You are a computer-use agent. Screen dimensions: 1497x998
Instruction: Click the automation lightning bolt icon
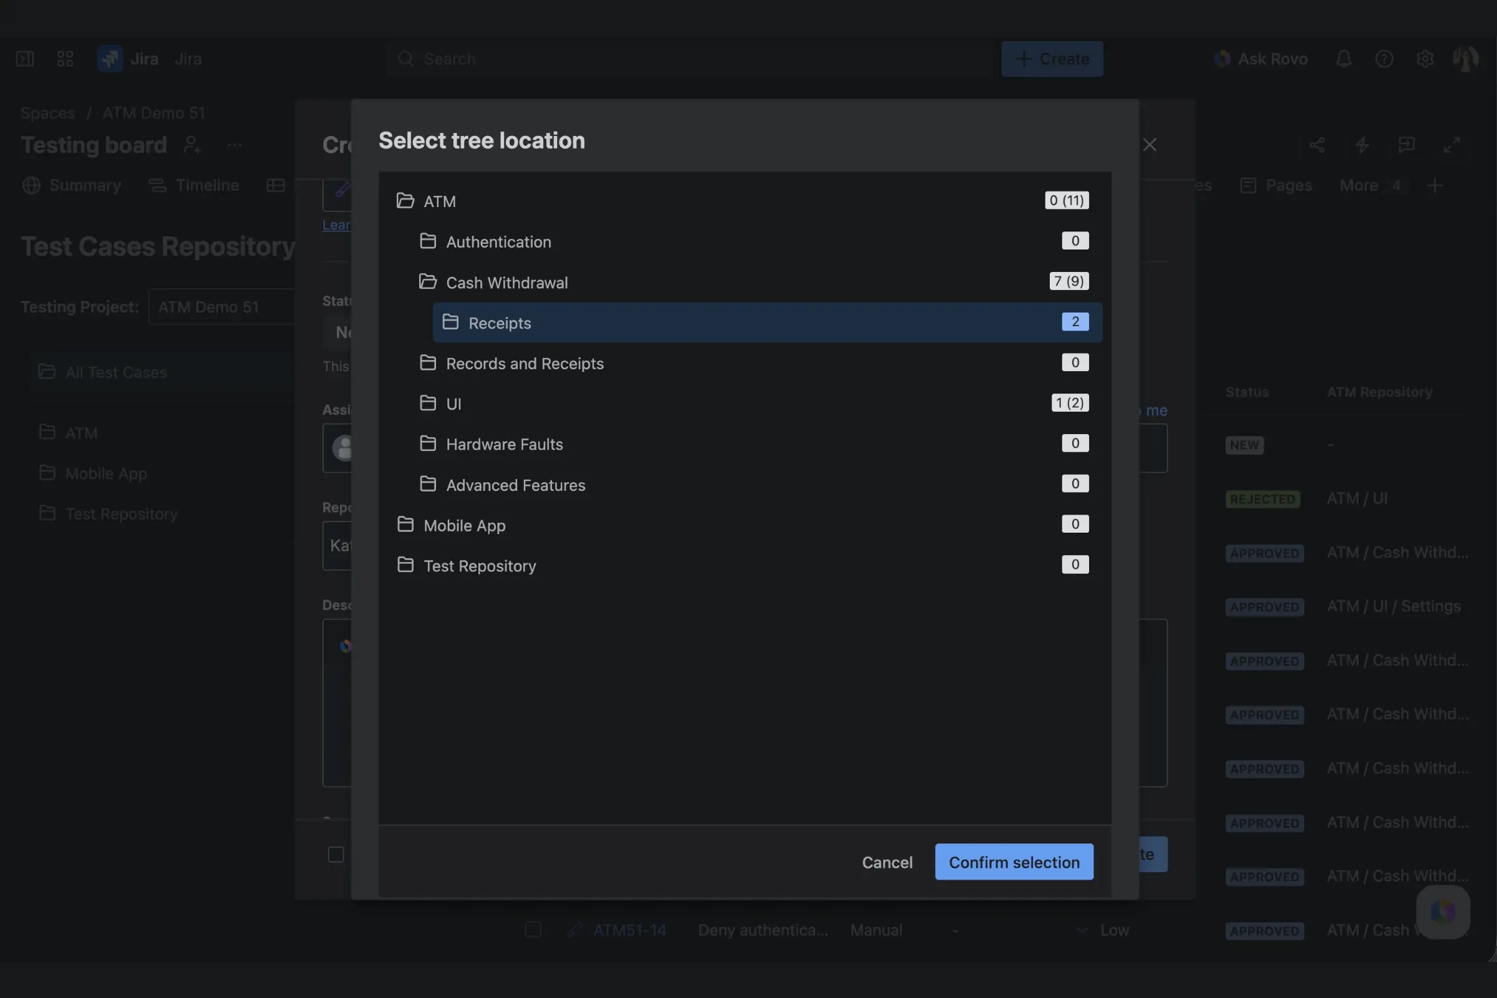[1363, 145]
